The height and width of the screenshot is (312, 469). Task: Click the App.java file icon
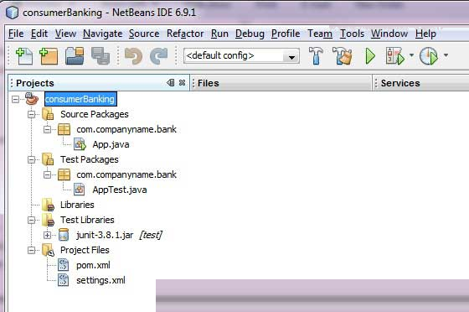(x=80, y=144)
